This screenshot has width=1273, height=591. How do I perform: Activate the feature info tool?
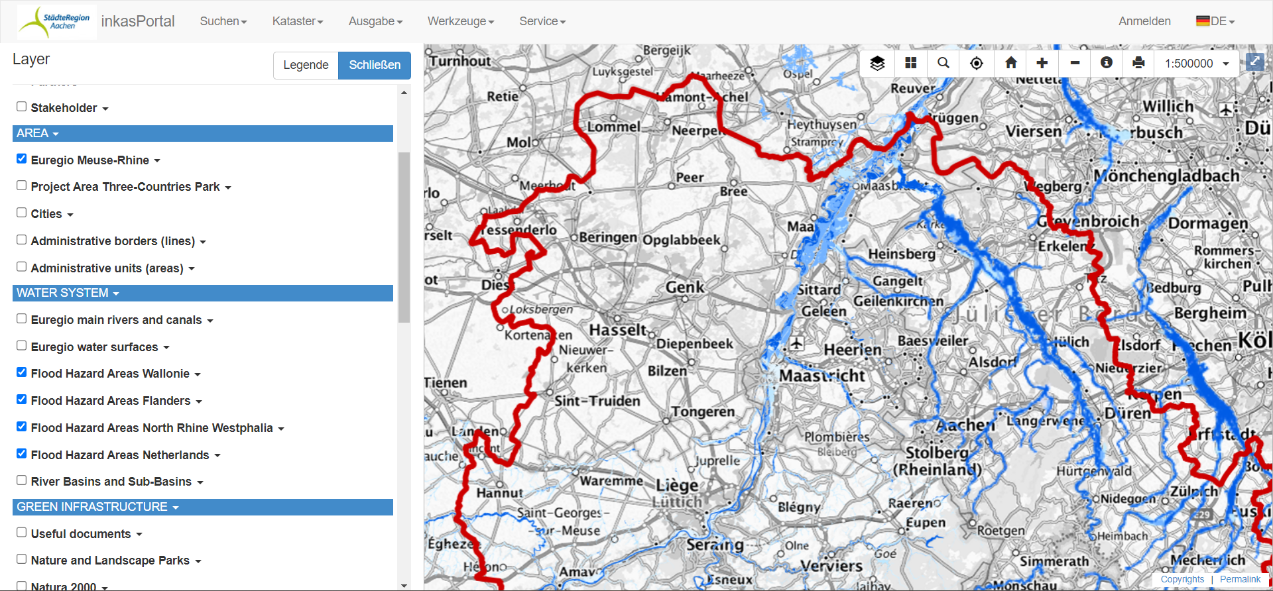click(1106, 63)
